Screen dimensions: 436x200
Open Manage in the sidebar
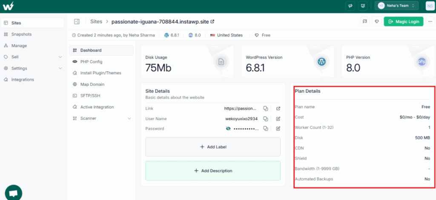[32, 46]
